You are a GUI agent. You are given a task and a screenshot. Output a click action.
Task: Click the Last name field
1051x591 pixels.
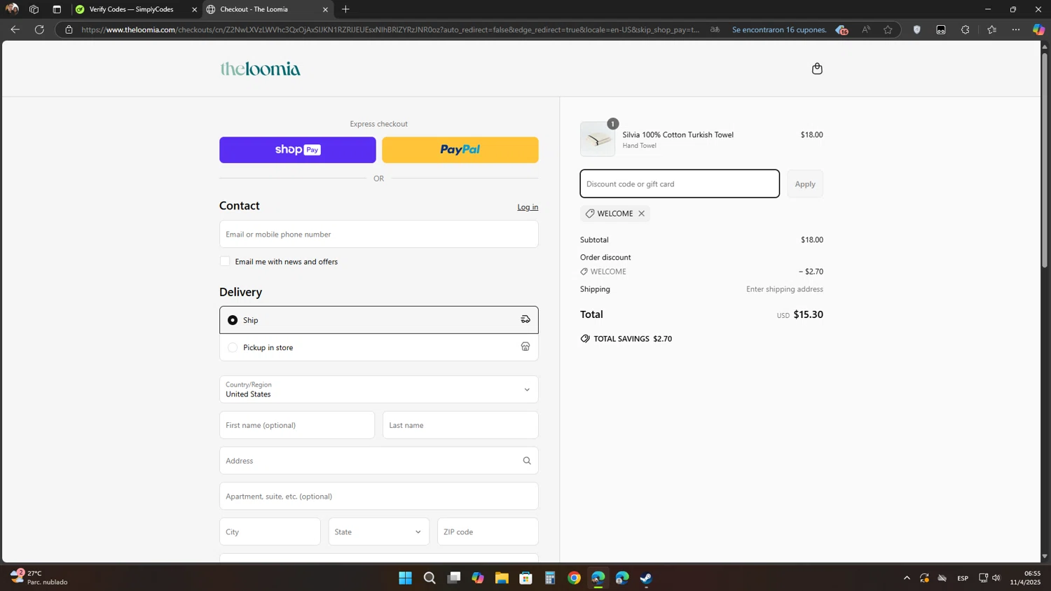pyautogui.click(x=460, y=425)
